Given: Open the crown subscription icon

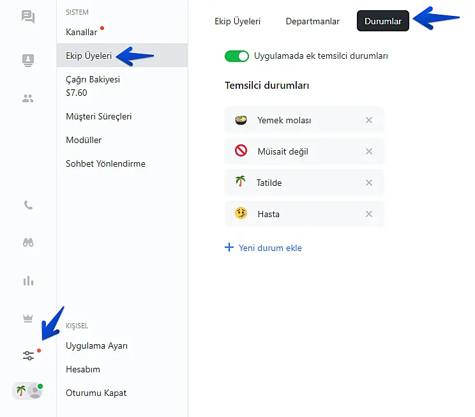Looking at the screenshot, I should pos(28,319).
